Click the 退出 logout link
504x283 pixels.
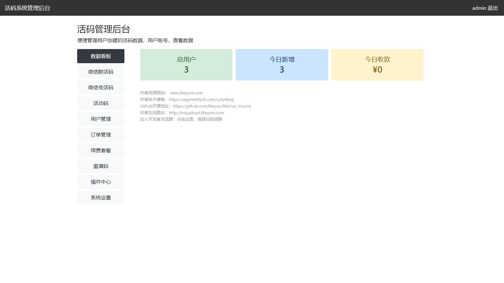pos(493,8)
